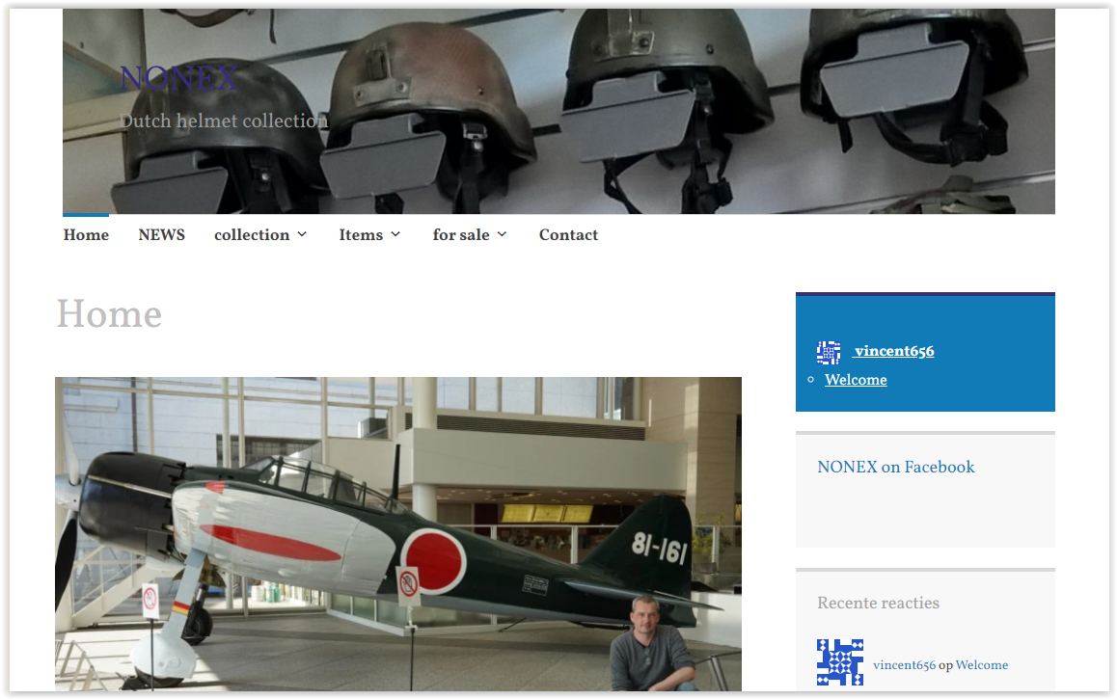
Task: Open Welcome link in Recente reacties
Action: (982, 665)
